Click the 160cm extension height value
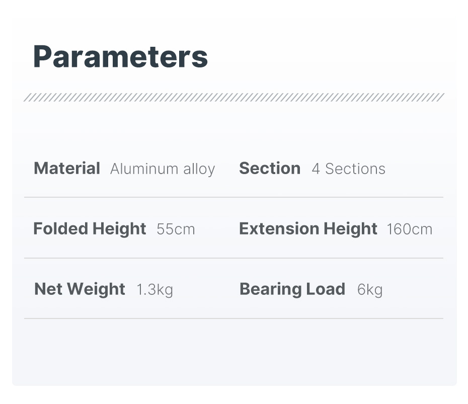468x404 pixels. (x=409, y=229)
